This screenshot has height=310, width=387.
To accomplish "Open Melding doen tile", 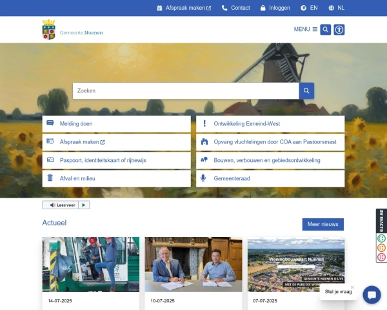I will point(117,124).
